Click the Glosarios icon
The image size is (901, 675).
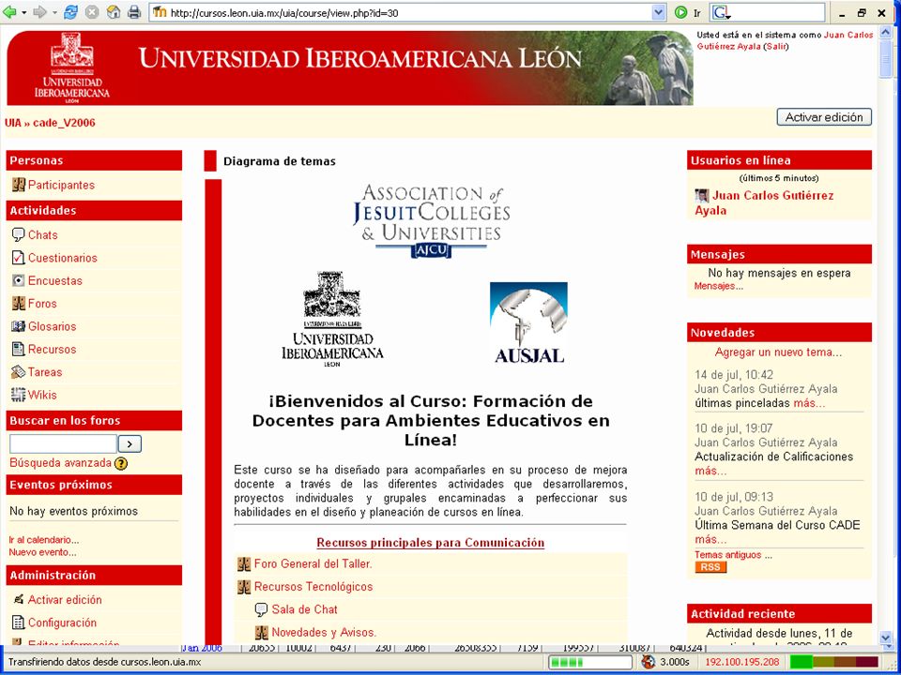(19, 326)
